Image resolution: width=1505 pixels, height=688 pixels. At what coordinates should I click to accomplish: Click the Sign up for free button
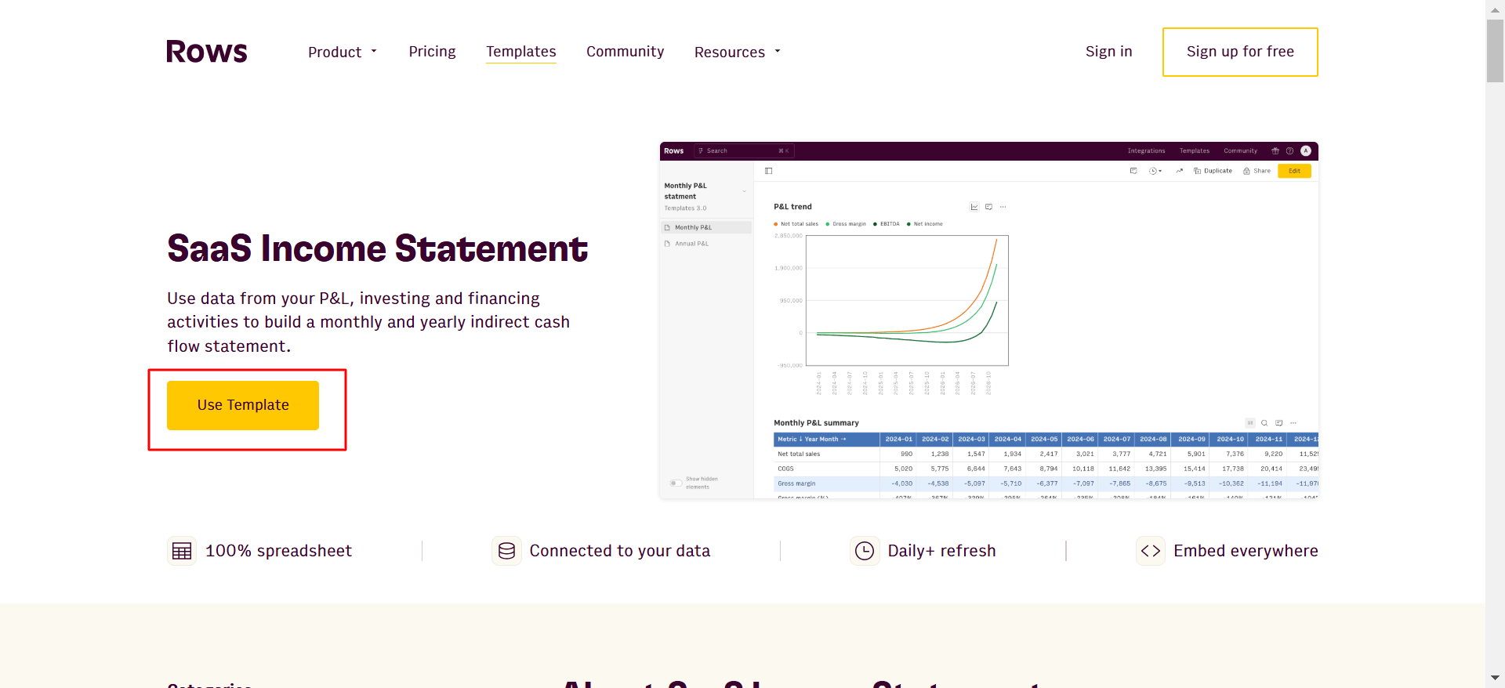[x=1240, y=52]
